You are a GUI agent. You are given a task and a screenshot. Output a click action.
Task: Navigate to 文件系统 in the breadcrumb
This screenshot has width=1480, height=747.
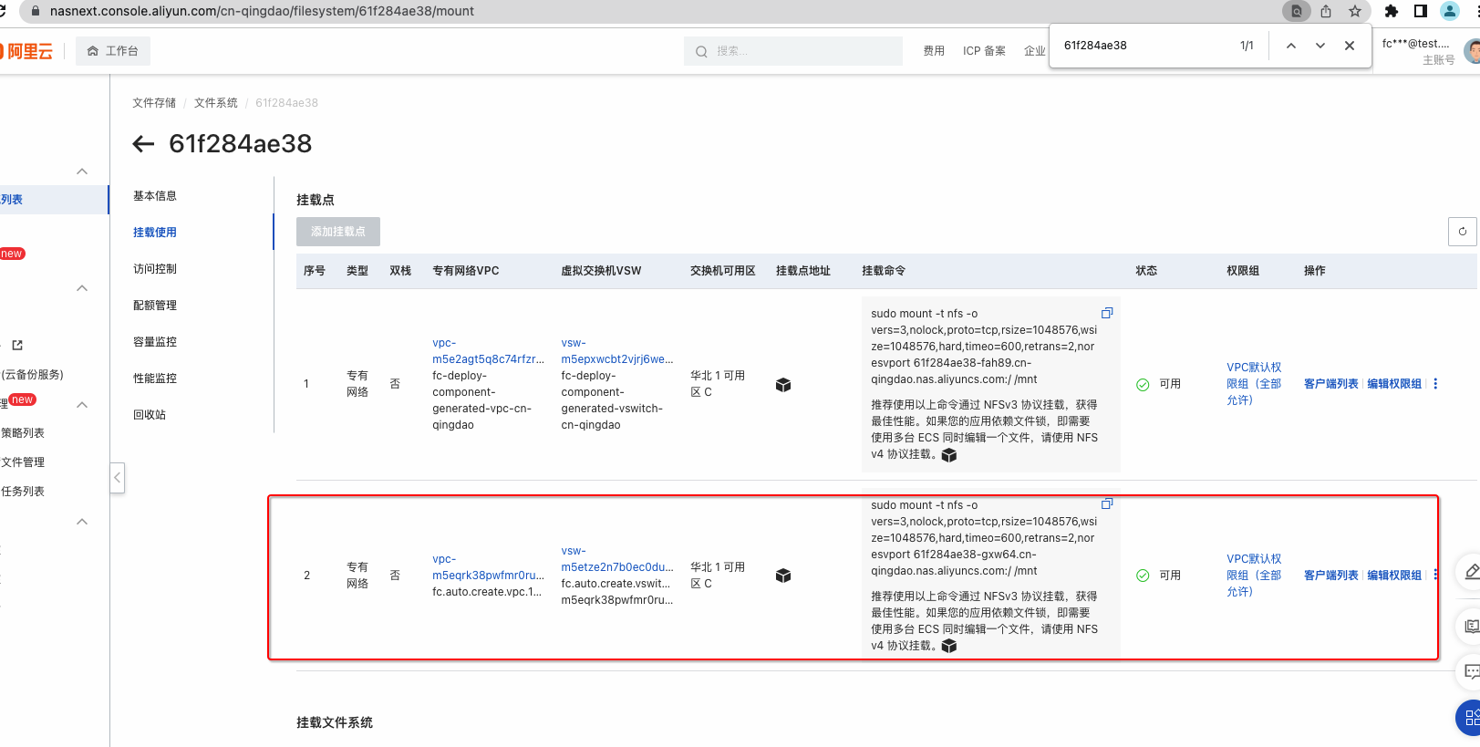[x=216, y=103]
